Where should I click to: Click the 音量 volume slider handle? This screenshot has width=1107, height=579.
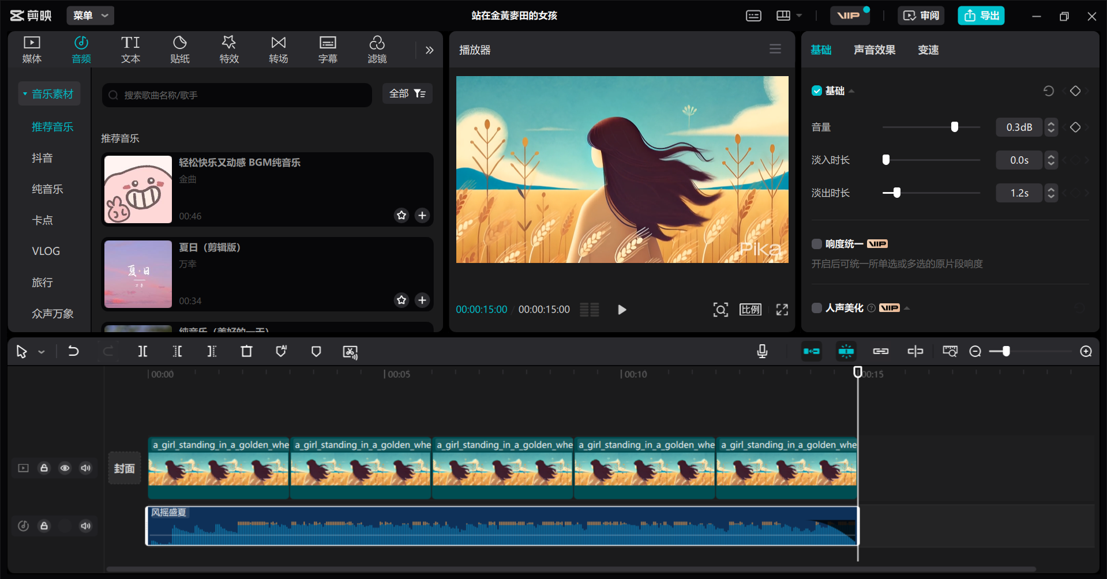pyautogui.click(x=955, y=127)
